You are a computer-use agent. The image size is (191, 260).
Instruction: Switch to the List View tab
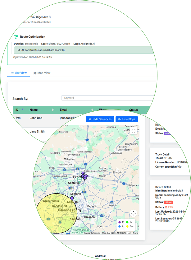(x=19, y=73)
